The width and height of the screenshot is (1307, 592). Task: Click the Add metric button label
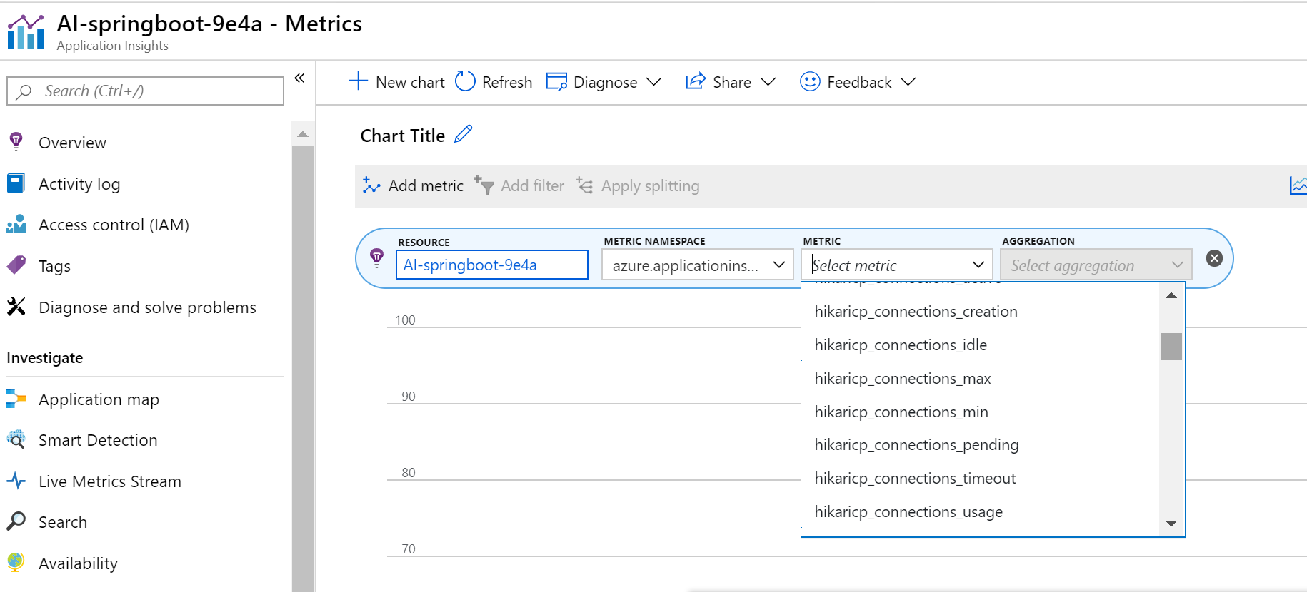(426, 185)
